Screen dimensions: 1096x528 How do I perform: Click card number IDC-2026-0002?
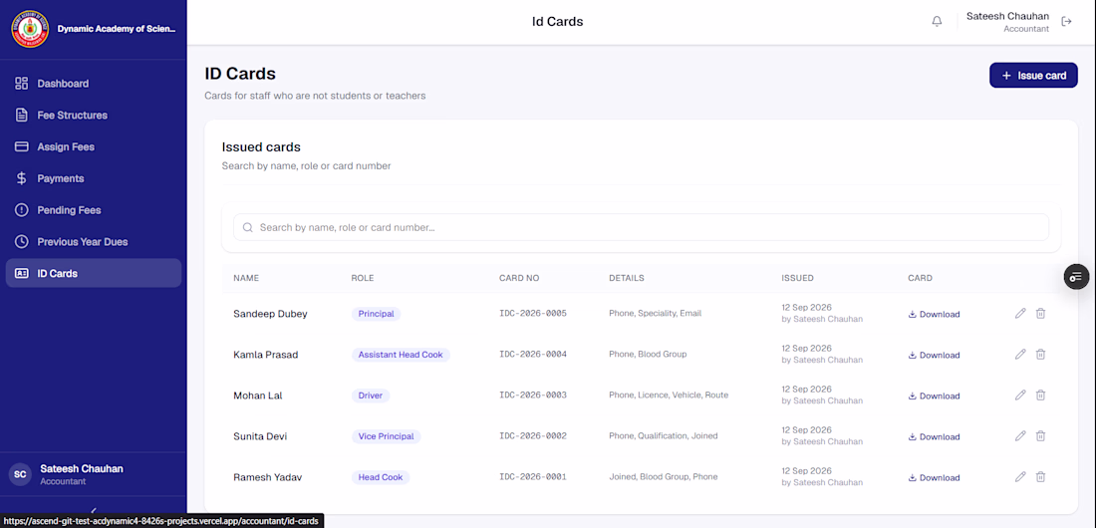[x=533, y=435]
